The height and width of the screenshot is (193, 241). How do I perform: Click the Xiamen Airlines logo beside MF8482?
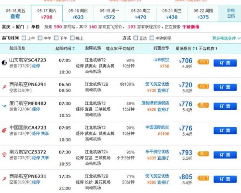[x=4, y=106]
